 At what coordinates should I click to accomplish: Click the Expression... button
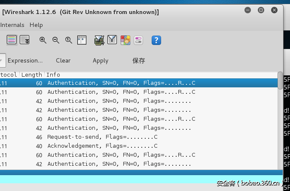[25, 60]
